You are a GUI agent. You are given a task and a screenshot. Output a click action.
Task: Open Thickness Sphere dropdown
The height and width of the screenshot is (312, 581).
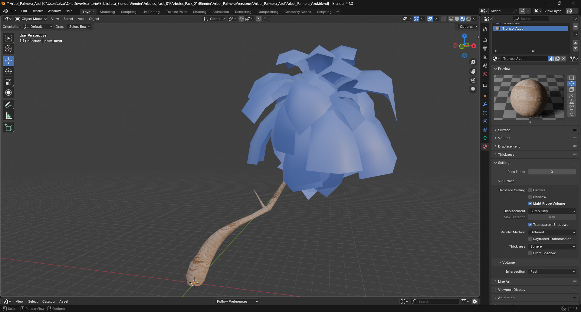[x=552, y=246]
